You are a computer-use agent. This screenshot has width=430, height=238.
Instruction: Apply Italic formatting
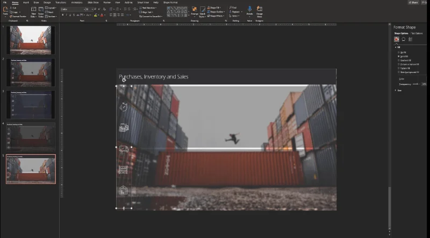[x=66, y=15]
